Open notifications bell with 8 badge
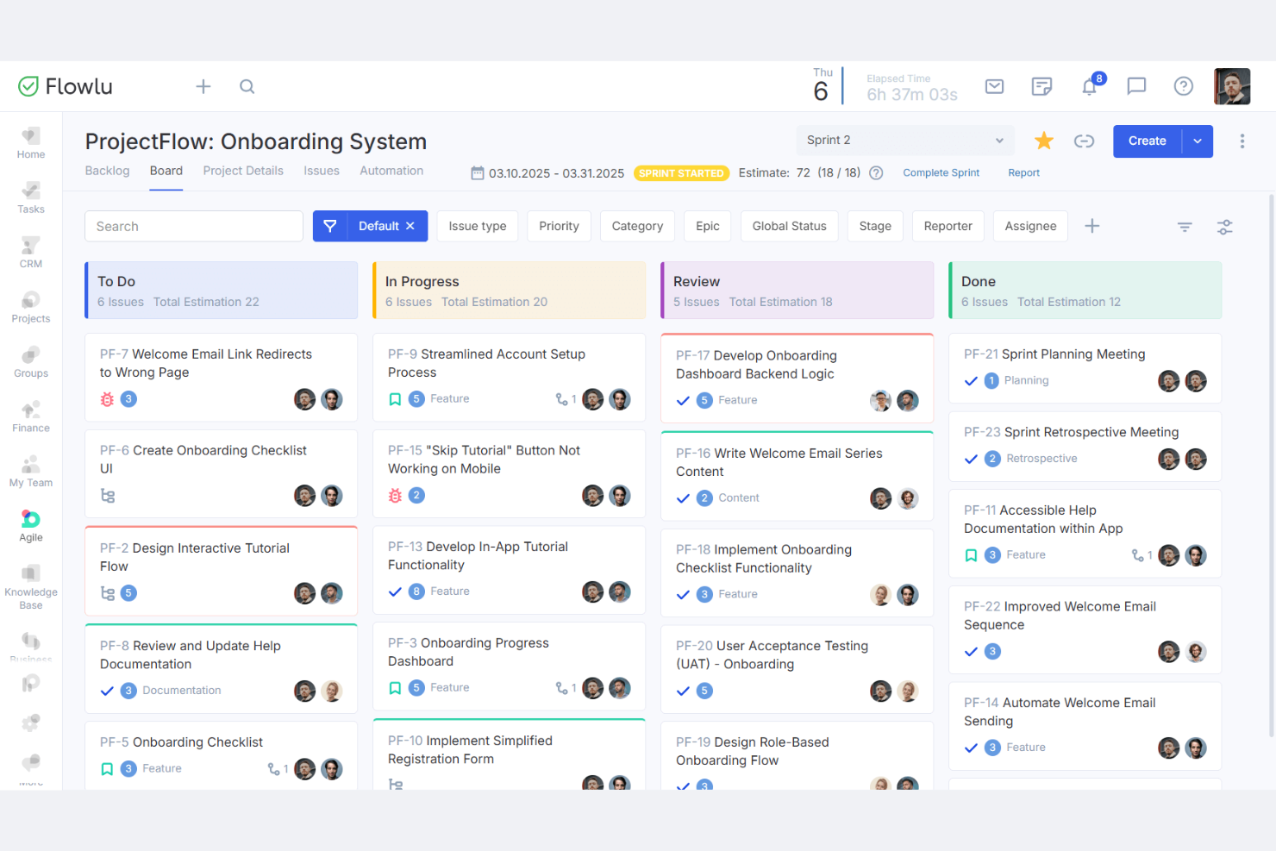Viewport: 1276px width, 851px height. pyautogui.click(x=1090, y=86)
